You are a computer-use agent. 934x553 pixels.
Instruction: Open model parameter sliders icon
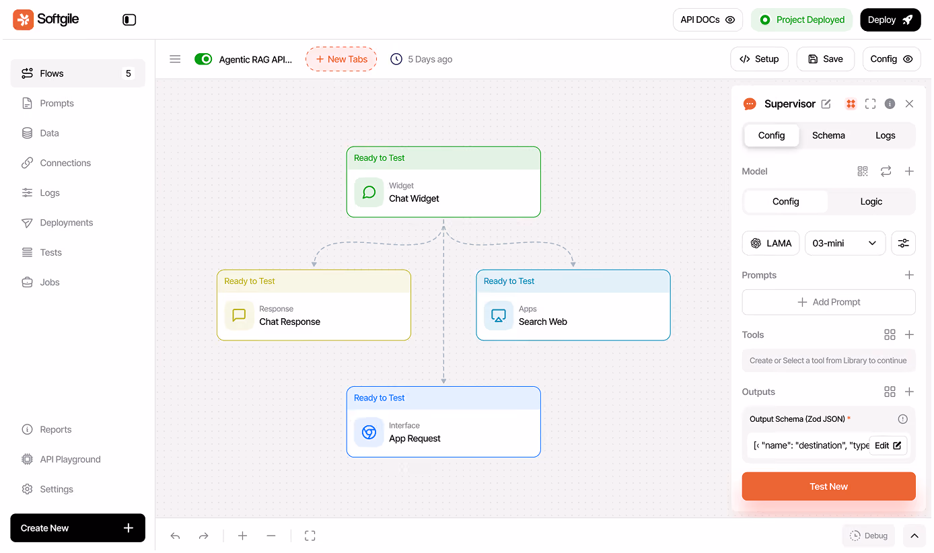point(903,243)
